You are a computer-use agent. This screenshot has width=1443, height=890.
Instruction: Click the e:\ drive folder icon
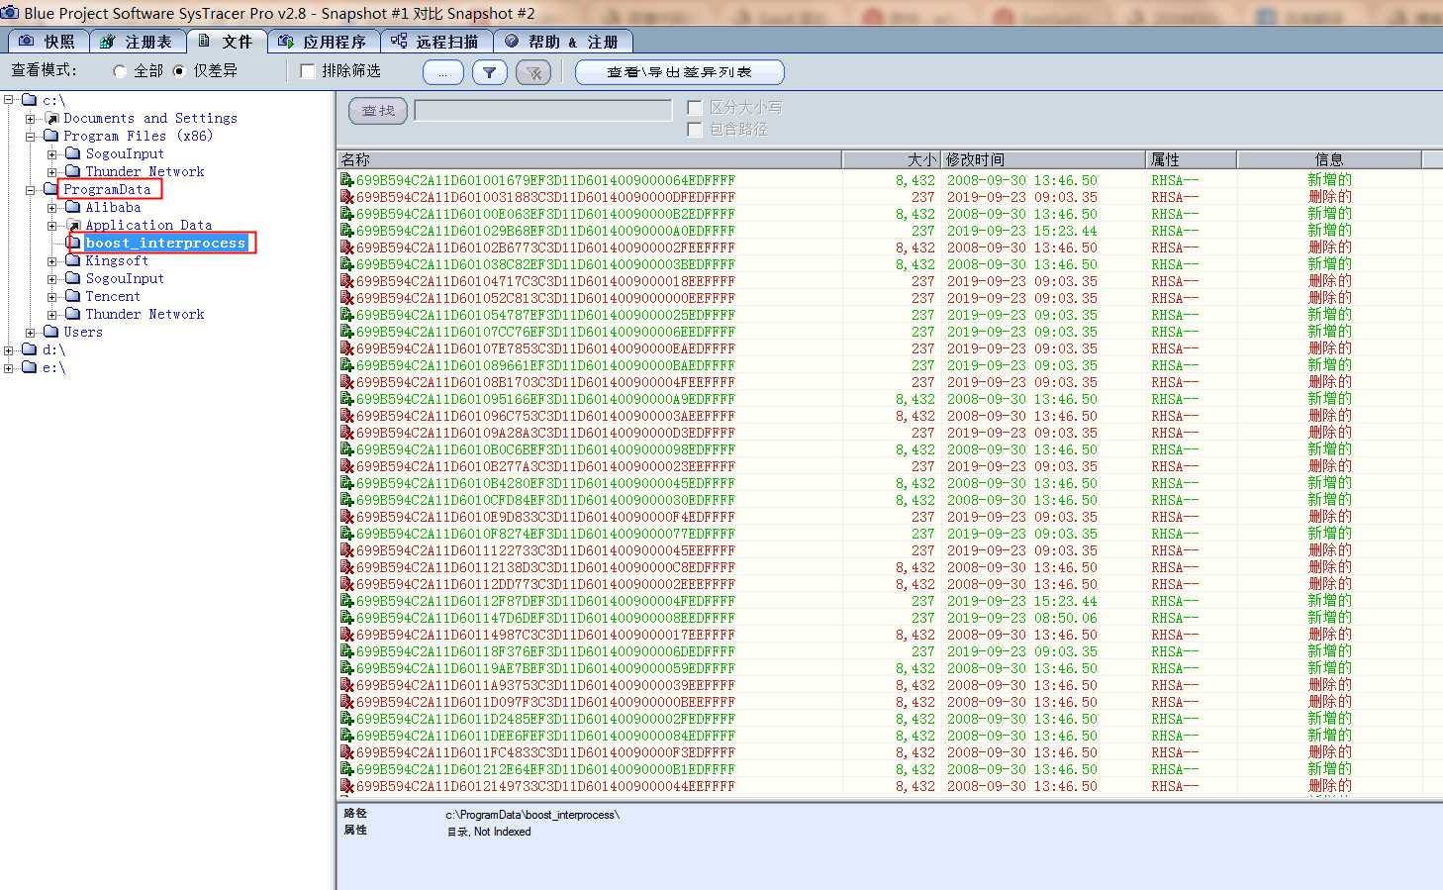29,367
